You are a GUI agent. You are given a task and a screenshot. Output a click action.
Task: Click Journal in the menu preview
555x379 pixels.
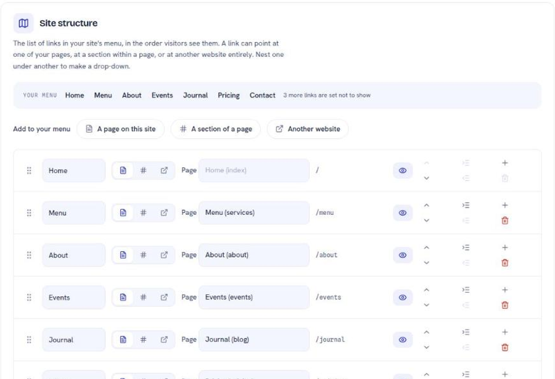pyautogui.click(x=195, y=95)
